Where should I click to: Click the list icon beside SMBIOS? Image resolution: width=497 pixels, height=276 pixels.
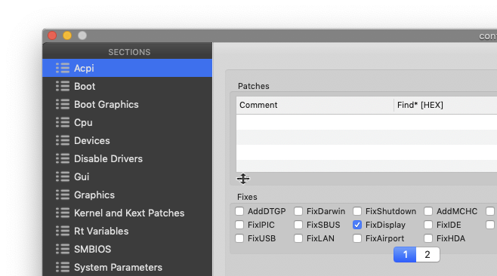63,249
